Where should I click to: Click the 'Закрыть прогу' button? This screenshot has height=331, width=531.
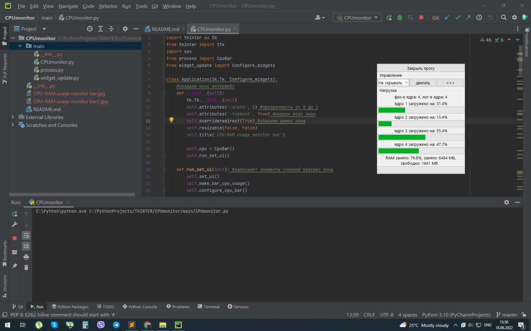[421, 68]
